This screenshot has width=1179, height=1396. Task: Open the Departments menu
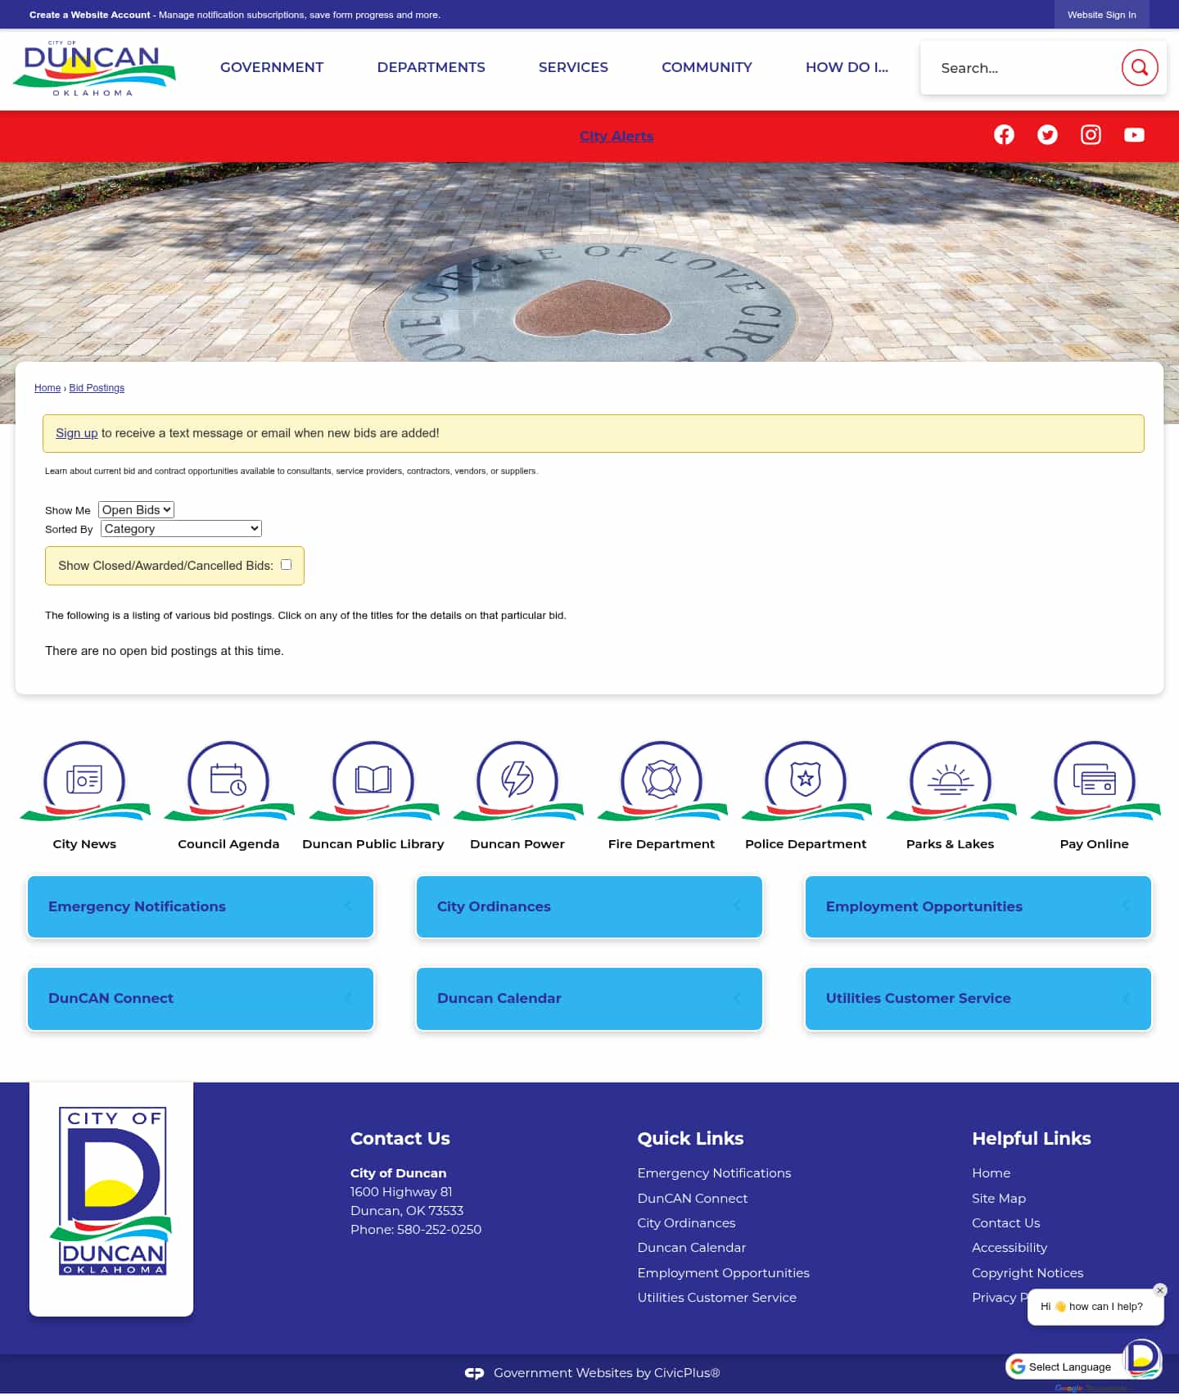431,67
